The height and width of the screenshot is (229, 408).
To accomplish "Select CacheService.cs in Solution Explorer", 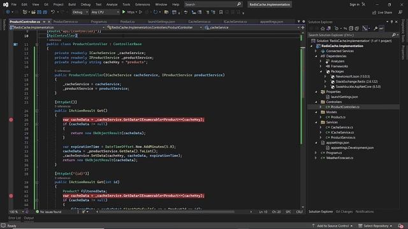I will (342, 127).
